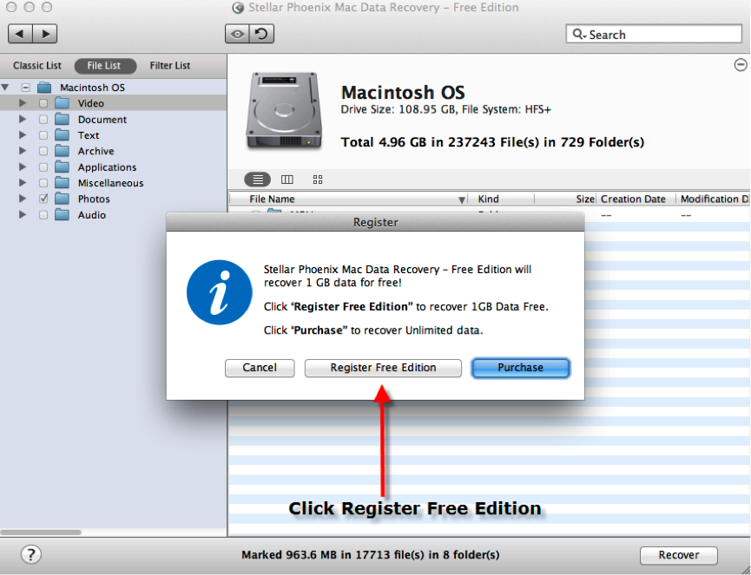The height and width of the screenshot is (575, 751).
Task: Select the Photos tree row label
Action: [94, 199]
